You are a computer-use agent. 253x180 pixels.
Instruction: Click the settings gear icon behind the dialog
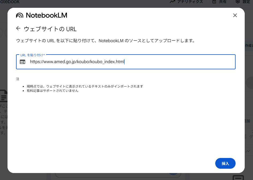click(x=238, y=2)
